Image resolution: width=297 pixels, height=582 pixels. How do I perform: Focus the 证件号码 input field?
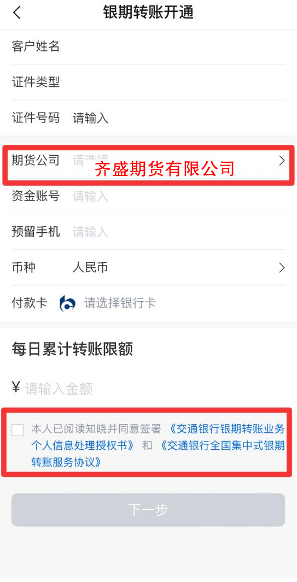click(x=178, y=119)
